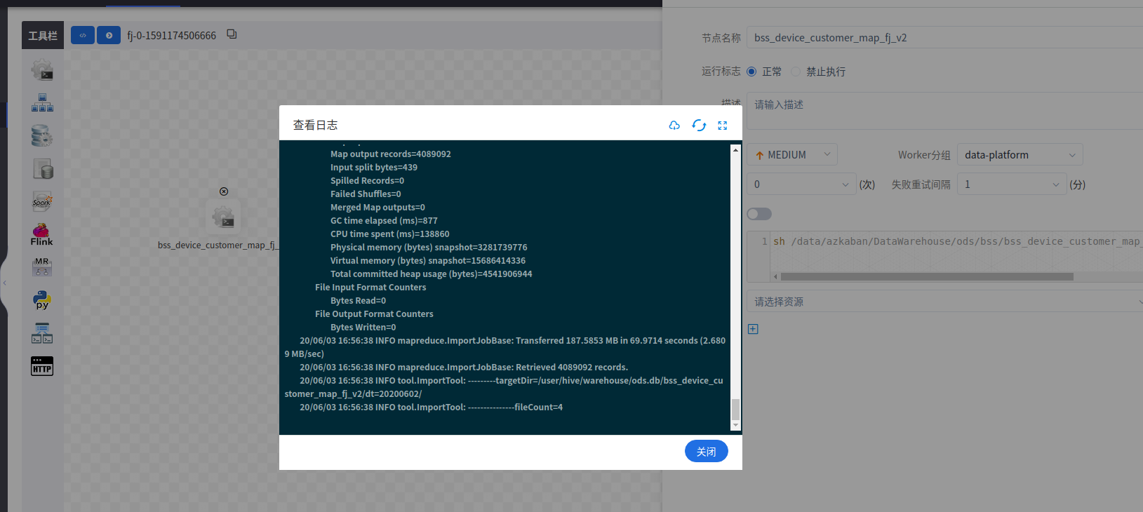The width and height of the screenshot is (1143, 512).
Task: Click the log scrollbar down arrow
Action: pos(735,425)
